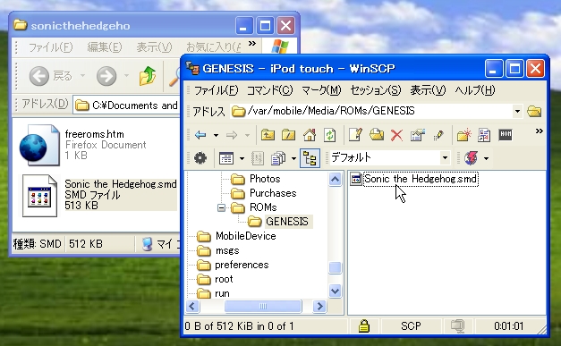Select Sonic the Hedgehog.smd in WinSCP file panel
561x346 pixels.
[420, 179]
